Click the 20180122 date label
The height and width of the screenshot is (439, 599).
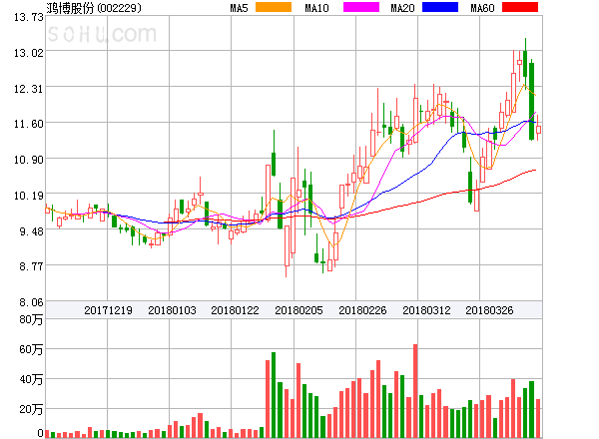pyautogui.click(x=235, y=310)
